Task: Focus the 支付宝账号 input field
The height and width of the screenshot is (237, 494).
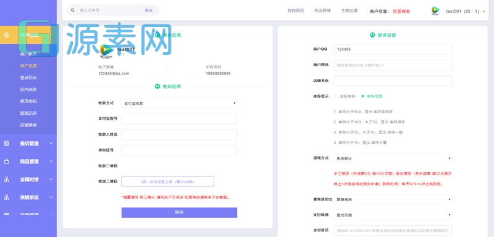Action: [x=179, y=119]
